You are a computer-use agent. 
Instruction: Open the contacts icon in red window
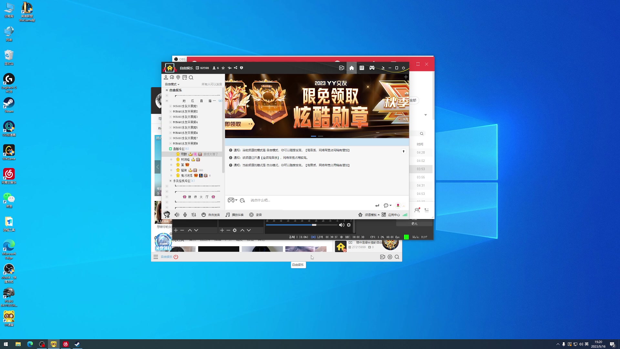(417, 210)
